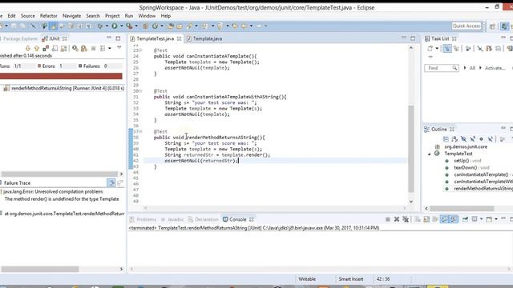
Task: Click the Activate... link in Task List
Action: click(x=495, y=68)
